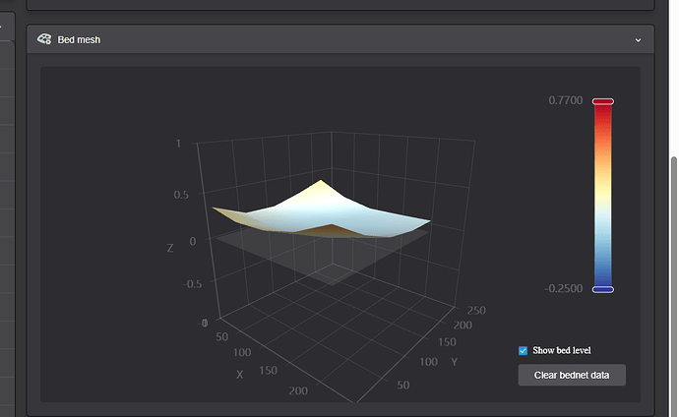Image resolution: width=679 pixels, height=417 pixels.
Task: Collapse the Bed mesh panel chevron
Action: click(x=638, y=39)
